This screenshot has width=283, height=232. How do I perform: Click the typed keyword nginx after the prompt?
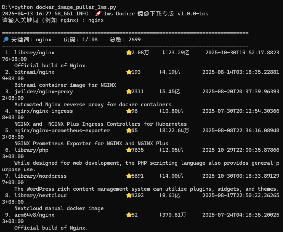tap(96, 20)
